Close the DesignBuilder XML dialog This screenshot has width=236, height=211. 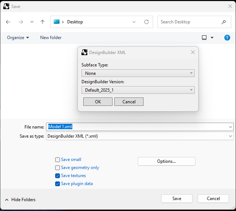193,52
